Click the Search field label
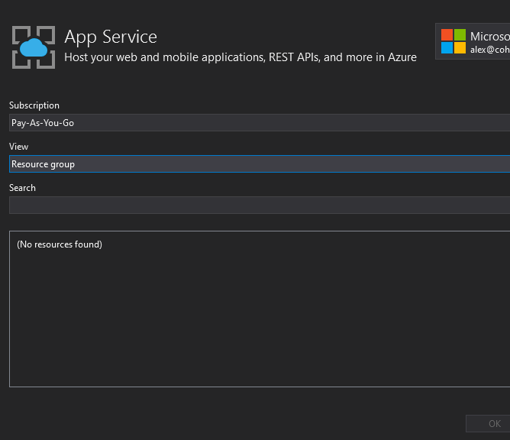This screenshot has width=510, height=440. (23, 188)
